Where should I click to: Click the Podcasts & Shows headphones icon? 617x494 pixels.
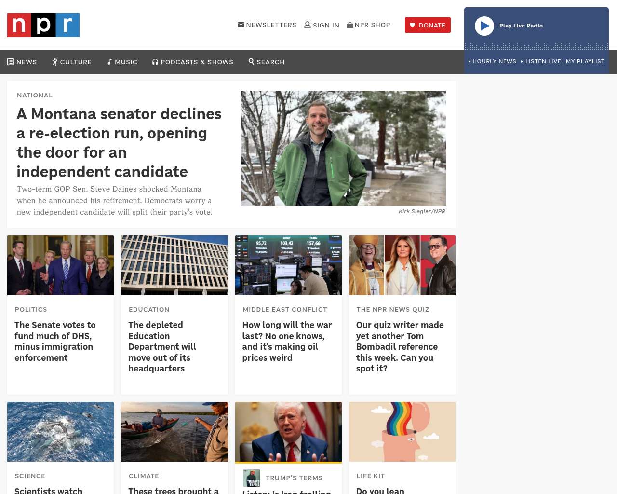click(155, 62)
